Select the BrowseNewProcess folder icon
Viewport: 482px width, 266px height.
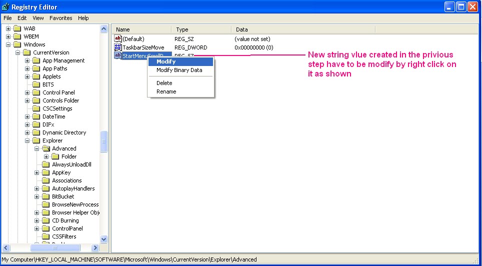pyautogui.click(x=46, y=204)
